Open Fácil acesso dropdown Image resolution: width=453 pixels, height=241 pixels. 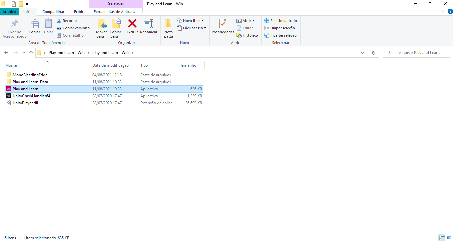(x=192, y=28)
